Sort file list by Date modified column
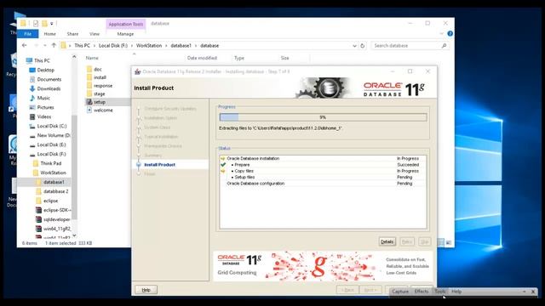Image resolution: width=545 pixels, height=306 pixels. click(x=202, y=58)
